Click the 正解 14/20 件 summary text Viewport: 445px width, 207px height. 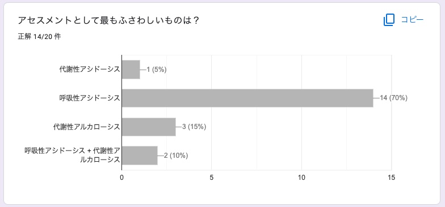click(39, 37)
